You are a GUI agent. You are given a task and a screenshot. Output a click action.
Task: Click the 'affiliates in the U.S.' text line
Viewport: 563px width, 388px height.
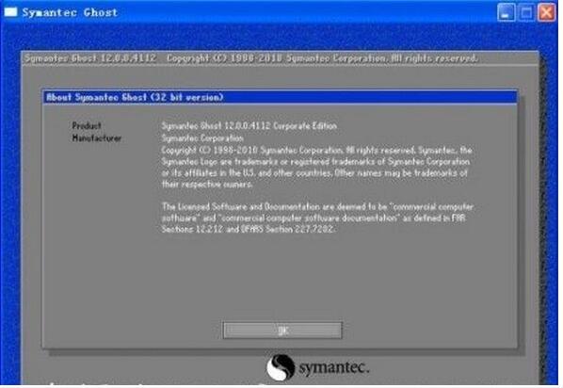(x=314, y=173)
